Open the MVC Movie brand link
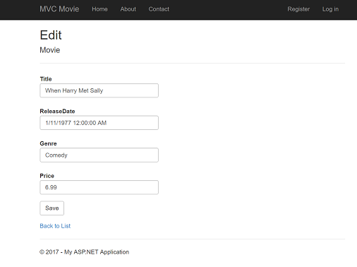The image size is (357, 267). coord(59,9)
